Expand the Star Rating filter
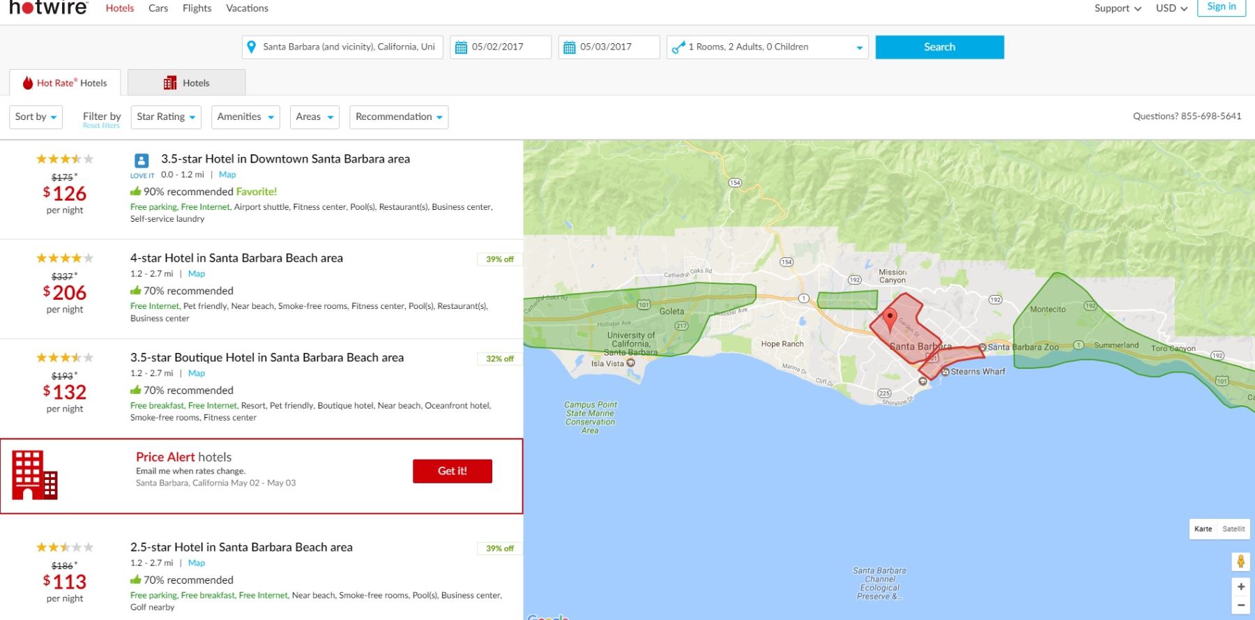Screen dimensions: 1255x620 point(166,117)
